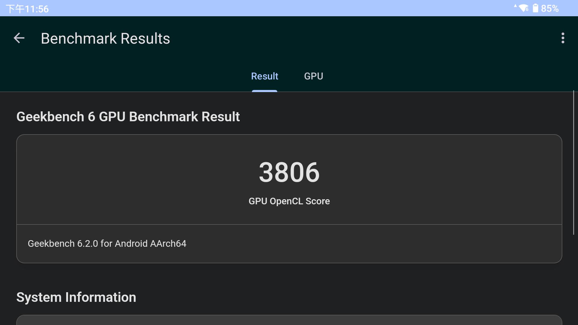Screen dimensions: 578x325
Task: Click the vertical scrollbar on right edge
Action: (573, 162)
